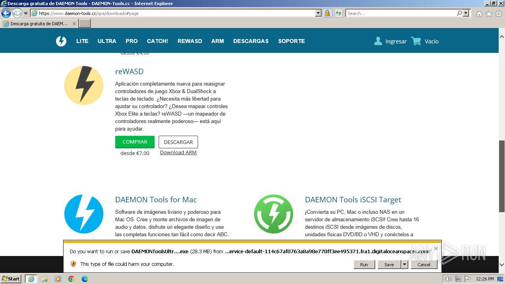The height and width of the screenshot is (284, 505).
Task: Open the File Explorer taskbar icon
Action: [x=45, y=279]
